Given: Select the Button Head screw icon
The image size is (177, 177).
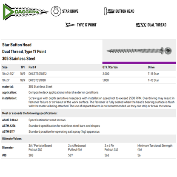Looking at the screenshot, I should 109,11.
